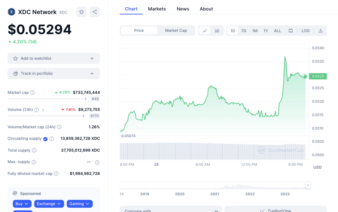Click the star icon beside the coin name
The width and height of the screenshot is (338, 212).
[x=81, y=11]
